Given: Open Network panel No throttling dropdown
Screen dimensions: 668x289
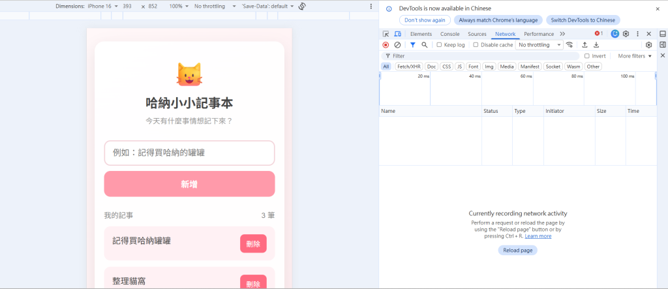Looking at the screenshot, I should [x=539, y=45].
